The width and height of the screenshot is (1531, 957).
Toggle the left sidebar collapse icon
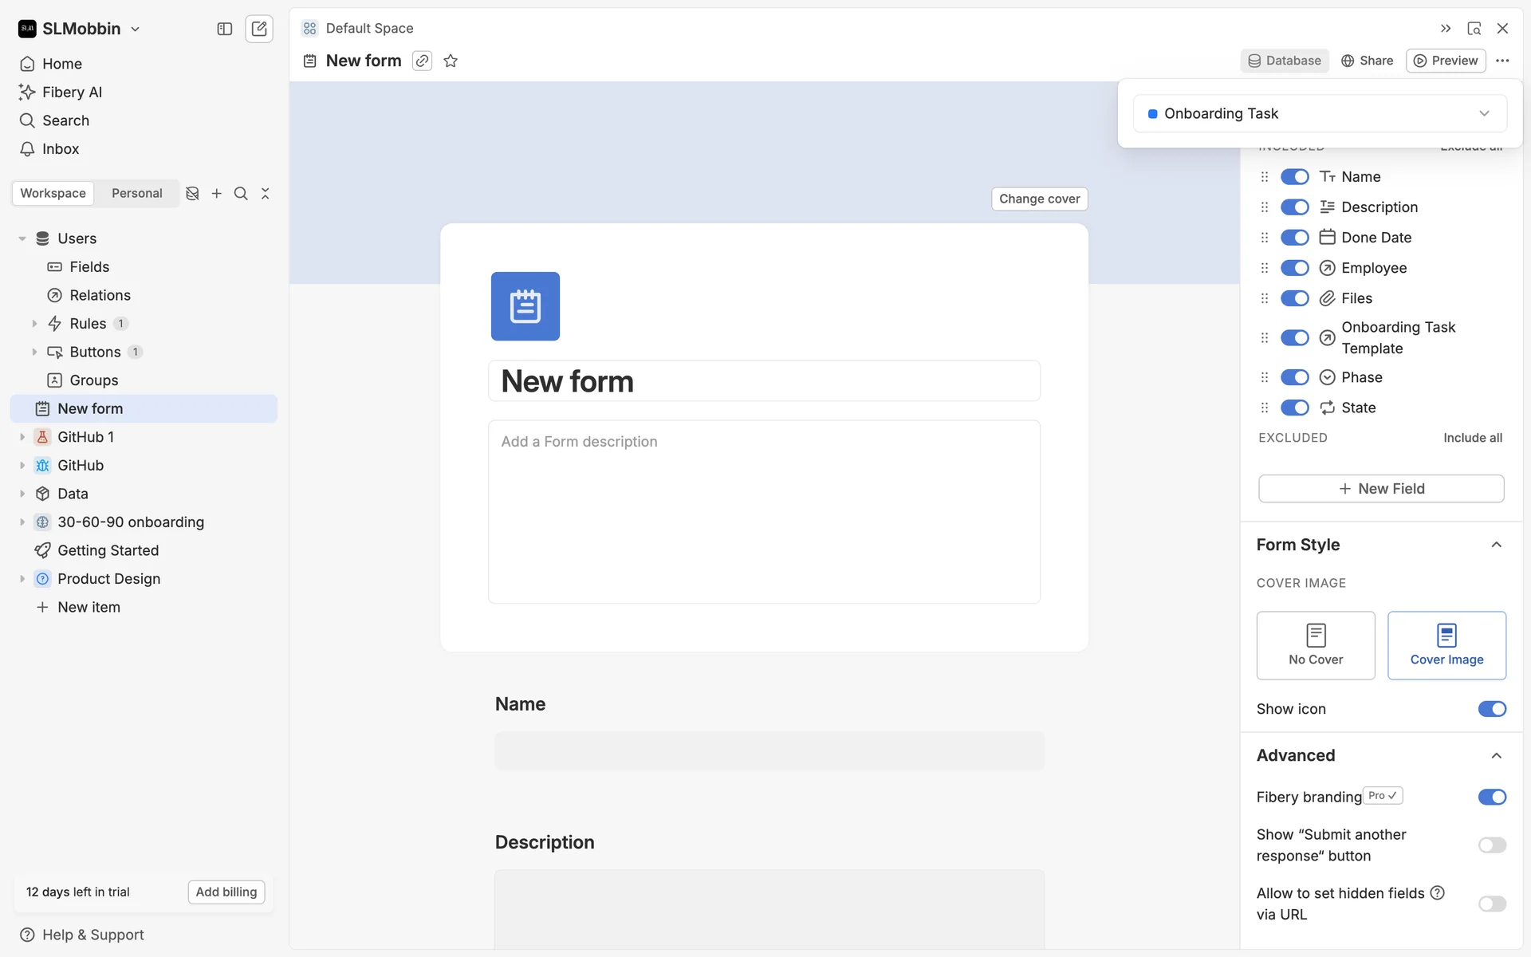224,29
